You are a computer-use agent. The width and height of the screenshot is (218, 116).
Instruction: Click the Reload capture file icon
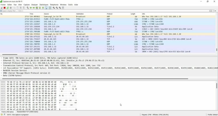coord(24,8)
